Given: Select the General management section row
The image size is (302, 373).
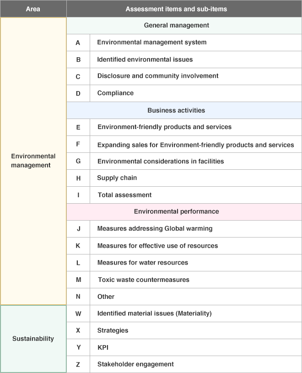Looking at the screenshot, I should pyautogui.click(x=184, y=26).
